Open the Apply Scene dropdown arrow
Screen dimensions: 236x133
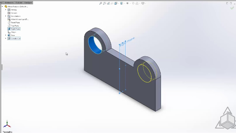coord(140,3)
